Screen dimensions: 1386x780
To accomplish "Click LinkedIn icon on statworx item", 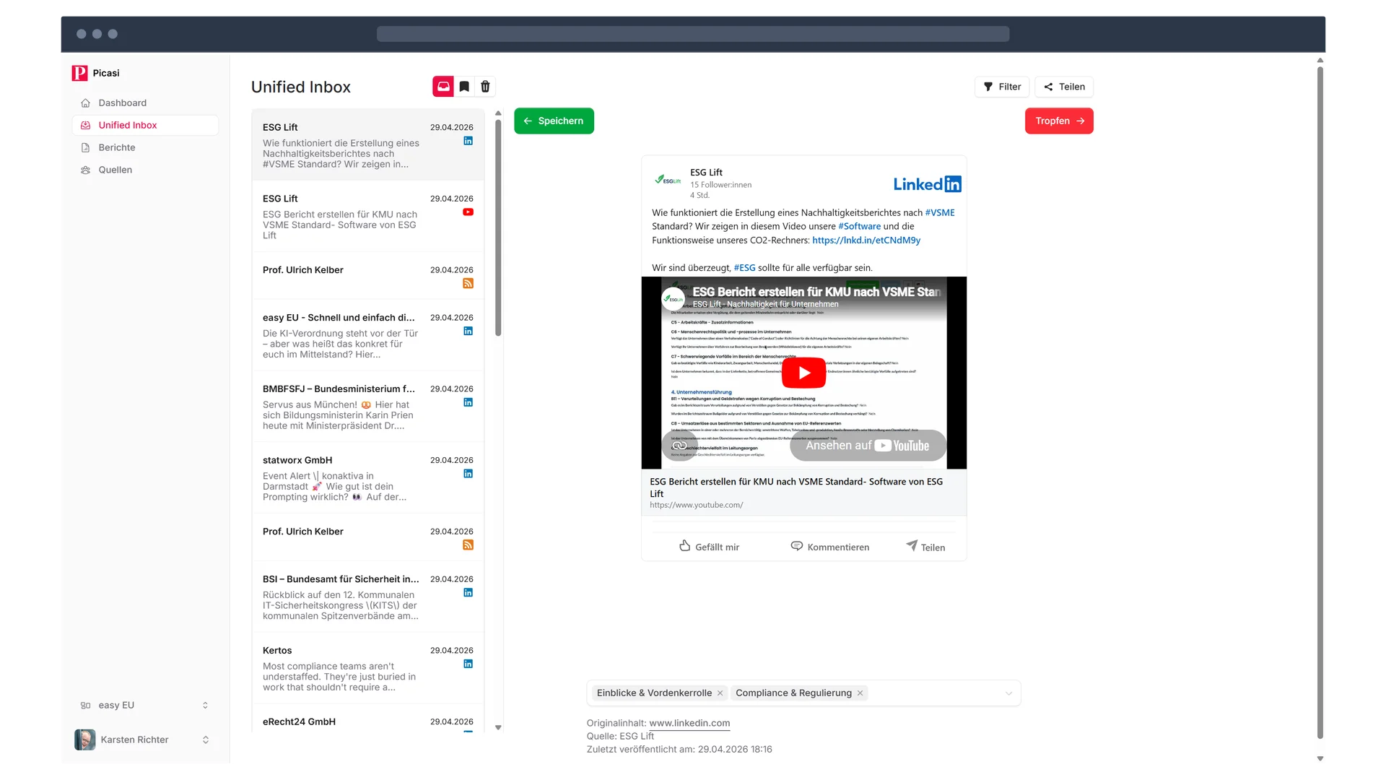I will [468, 474].
